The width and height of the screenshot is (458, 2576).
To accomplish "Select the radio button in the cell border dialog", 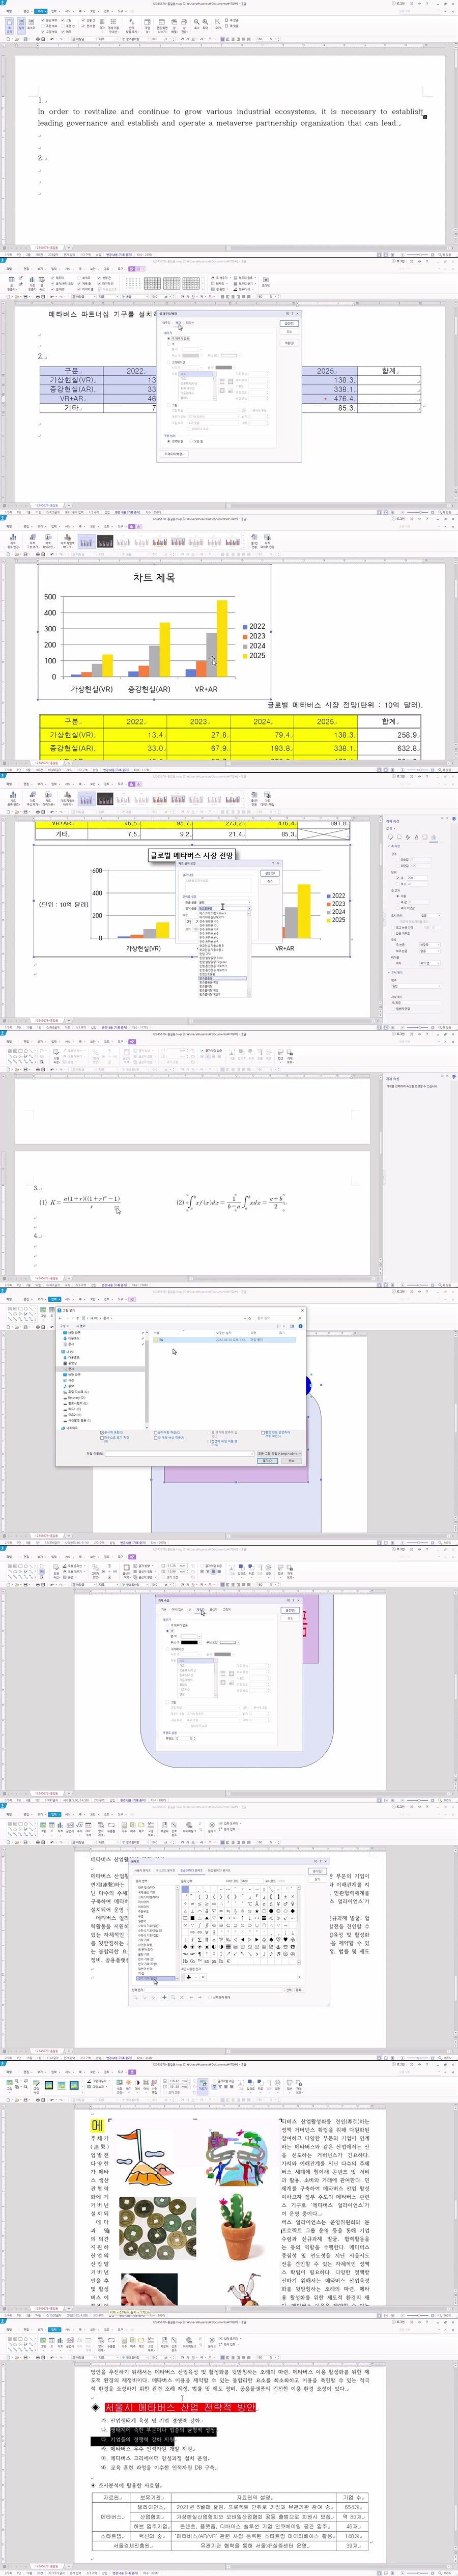I will coord(169,440).
